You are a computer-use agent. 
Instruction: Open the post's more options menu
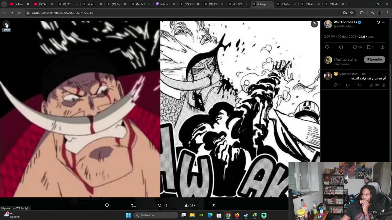tap(384, 22)
